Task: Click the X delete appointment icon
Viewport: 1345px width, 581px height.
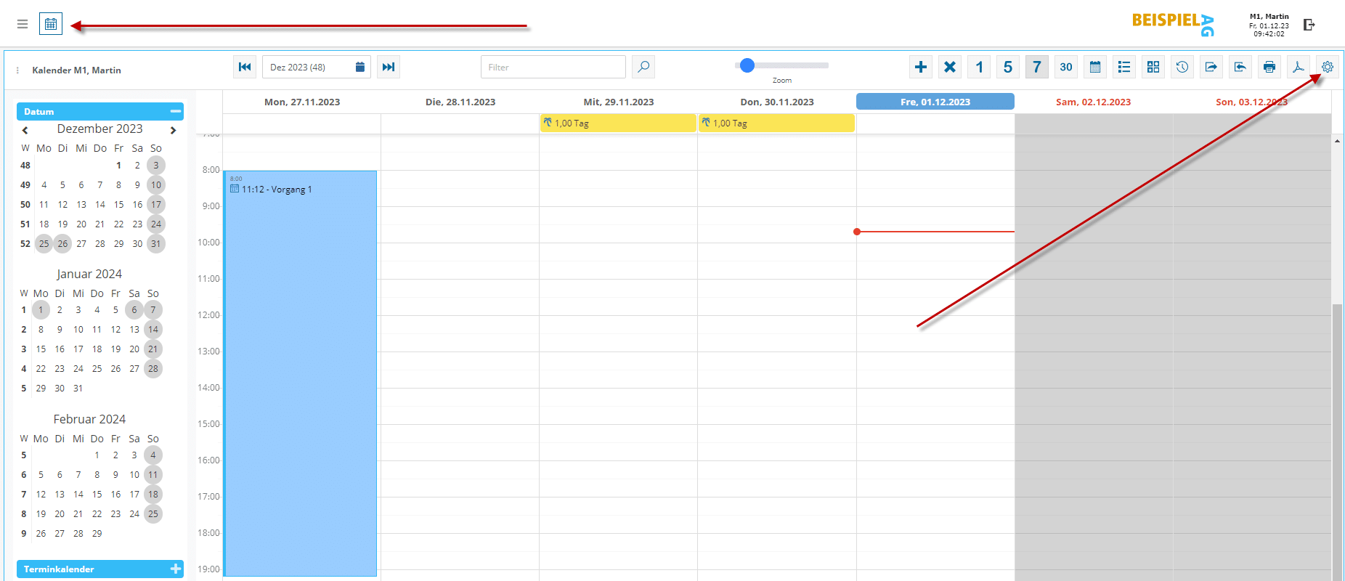Action: [x=949, y=67]
